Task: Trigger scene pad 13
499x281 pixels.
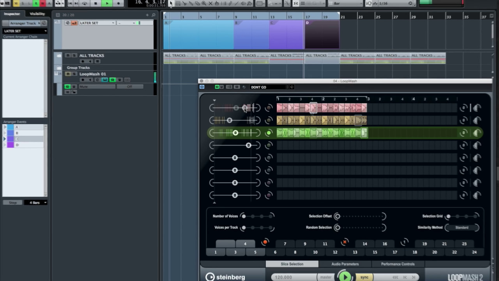Action: pos(355,252)
